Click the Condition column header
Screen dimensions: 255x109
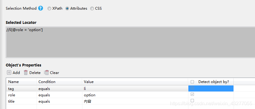59,82
